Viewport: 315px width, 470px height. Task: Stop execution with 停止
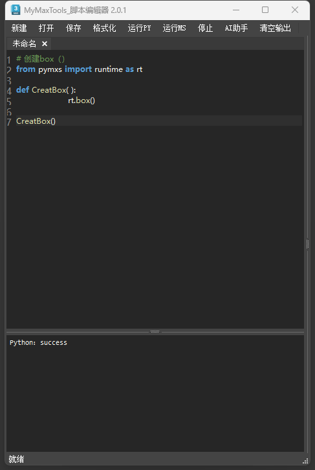205,28
